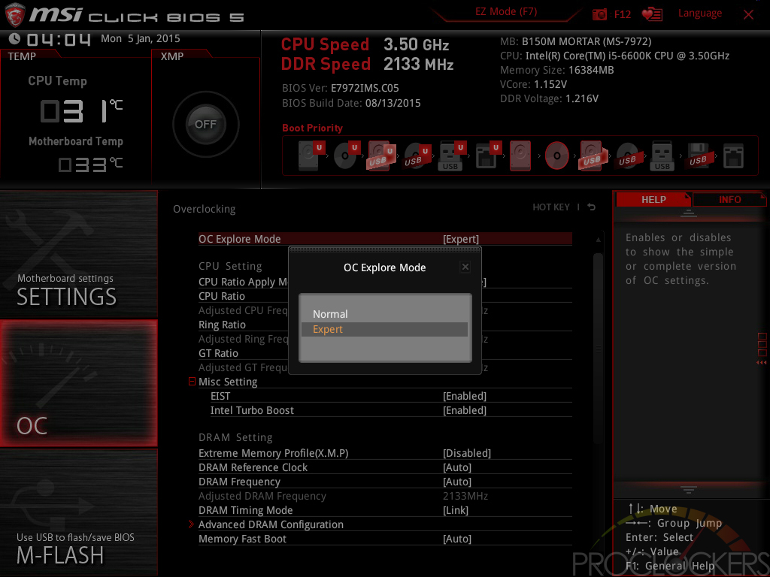Switch to the INFO tab
Viewport: 770px width, 577px height.
click(729, 199)
